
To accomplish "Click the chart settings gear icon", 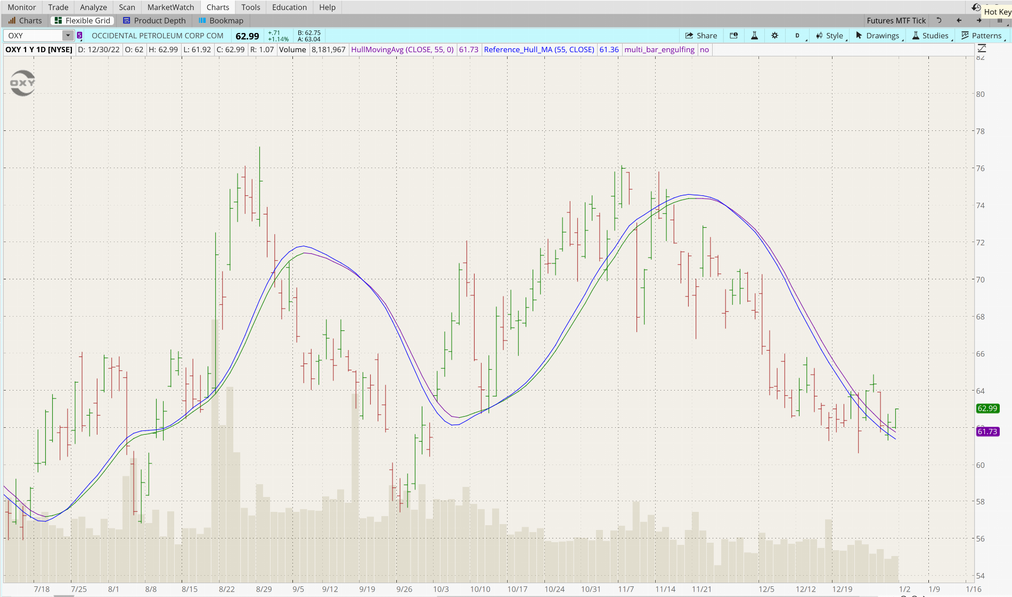I will [x=774, y=36].
